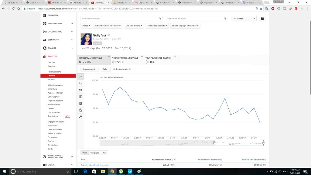Open the interactive map view icon
Image resolution: width=311 pixels, height=175 pixels.
click(80, 110)
